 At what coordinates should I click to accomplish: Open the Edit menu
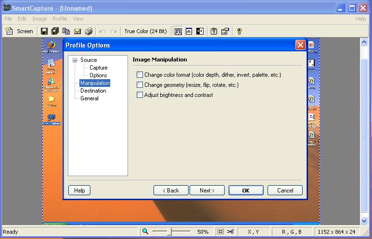pos(22,19)
